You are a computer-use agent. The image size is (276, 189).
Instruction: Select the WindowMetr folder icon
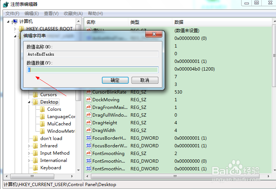coord(42,131)
